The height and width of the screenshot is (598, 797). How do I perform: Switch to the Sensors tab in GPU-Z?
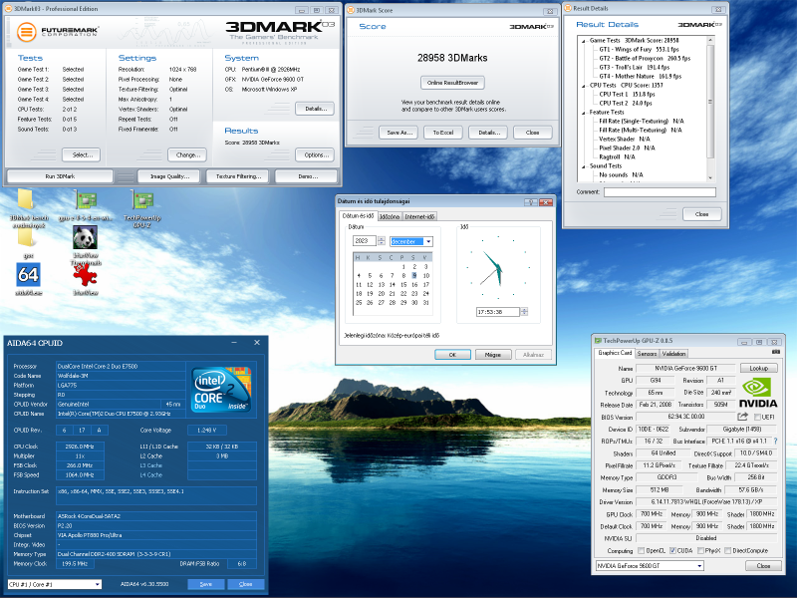(647, 354)
